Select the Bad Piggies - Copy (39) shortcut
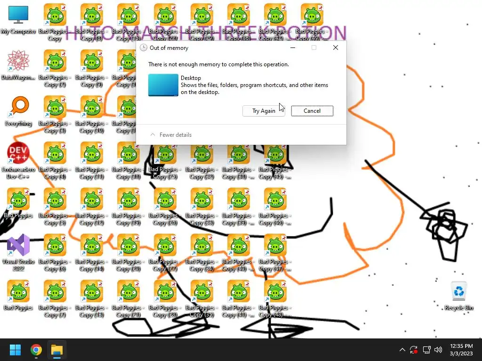The width and height of the screenshot is (482, 361). (x=238, y=206)
